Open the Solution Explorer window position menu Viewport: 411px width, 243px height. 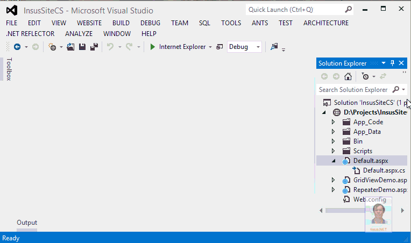click(384, 63)
